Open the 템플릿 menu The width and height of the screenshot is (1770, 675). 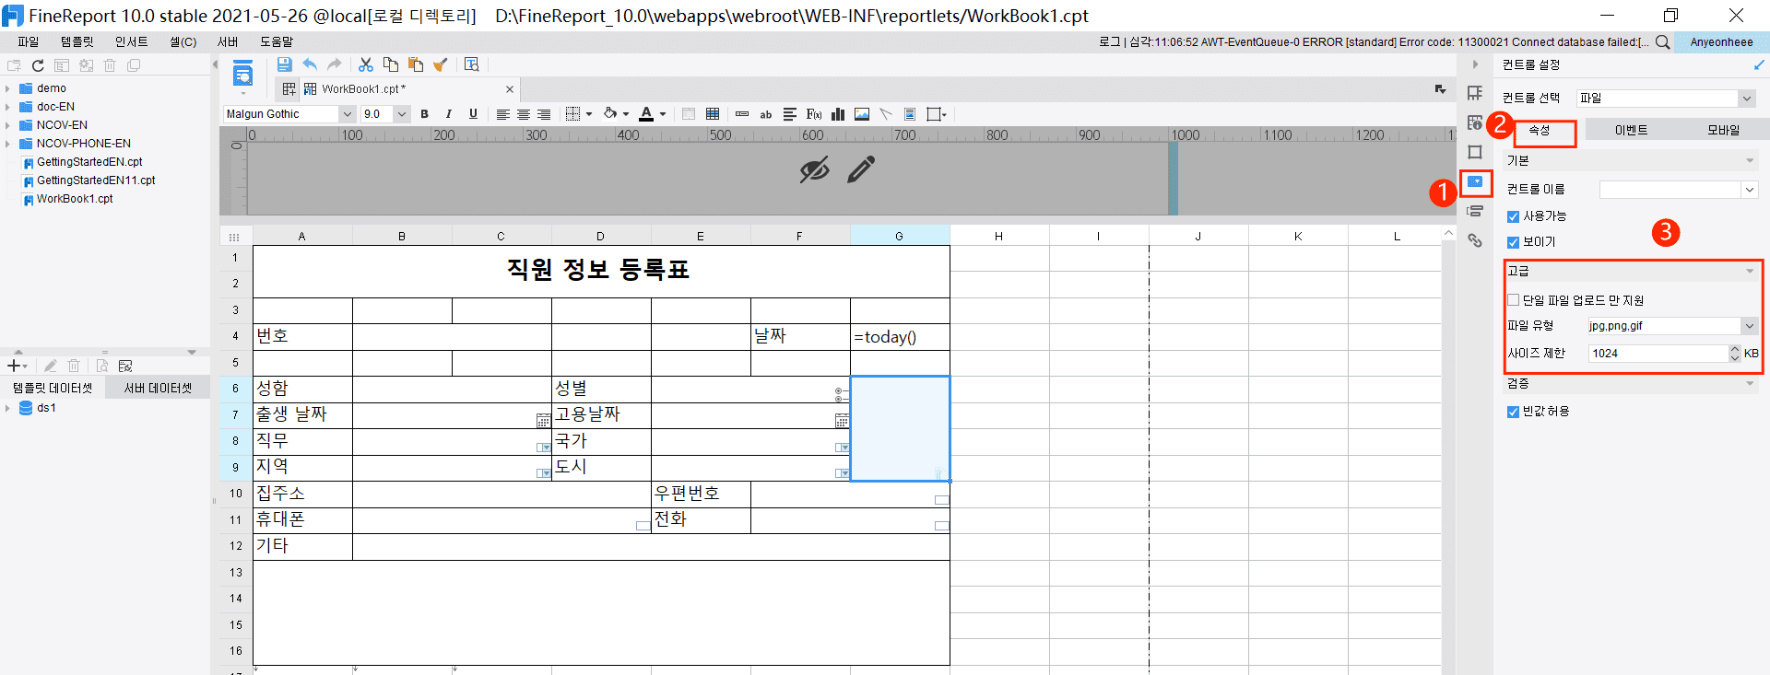click(77, 41)
